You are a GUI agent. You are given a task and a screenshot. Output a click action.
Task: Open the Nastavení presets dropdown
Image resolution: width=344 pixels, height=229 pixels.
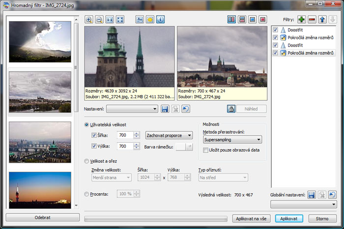[132, 109]
